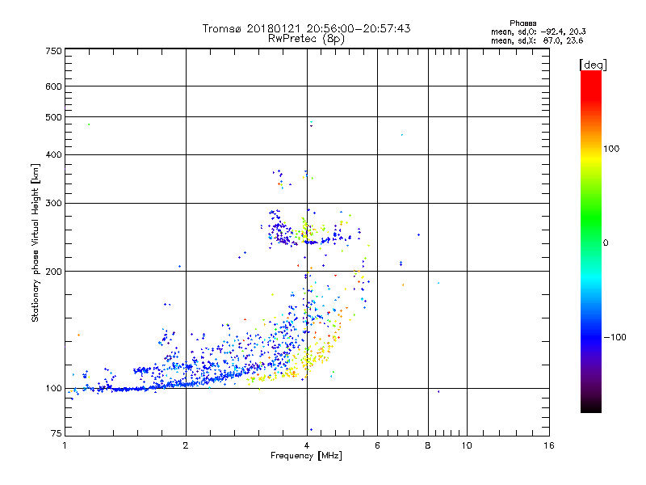646x485 pixels.
Task: Click the x-axis tick label '4'
Action: pos(307,445)
